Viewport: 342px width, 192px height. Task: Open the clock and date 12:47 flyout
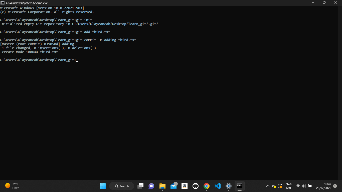(323, 186)
